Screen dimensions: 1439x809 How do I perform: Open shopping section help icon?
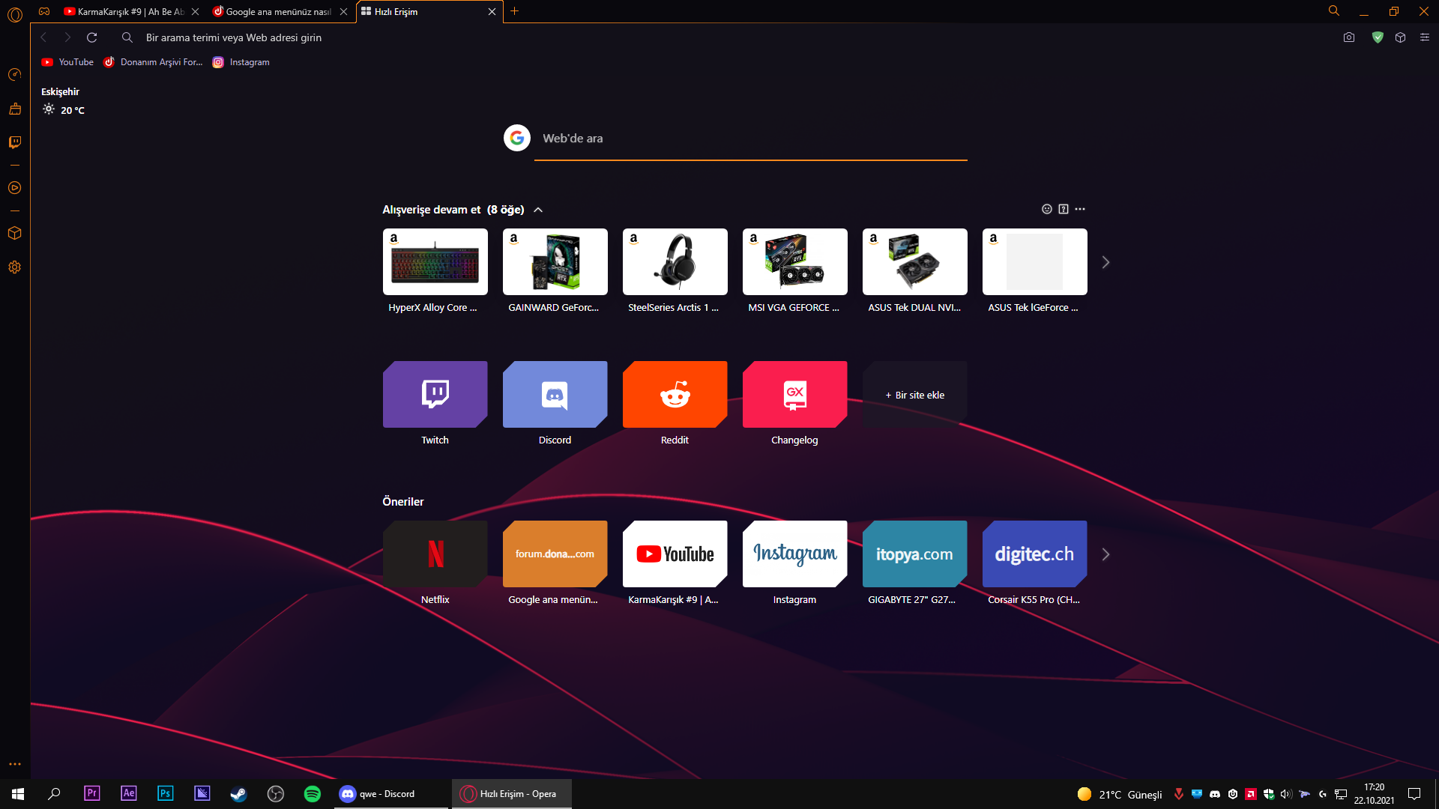click(x=1064, y=209)
